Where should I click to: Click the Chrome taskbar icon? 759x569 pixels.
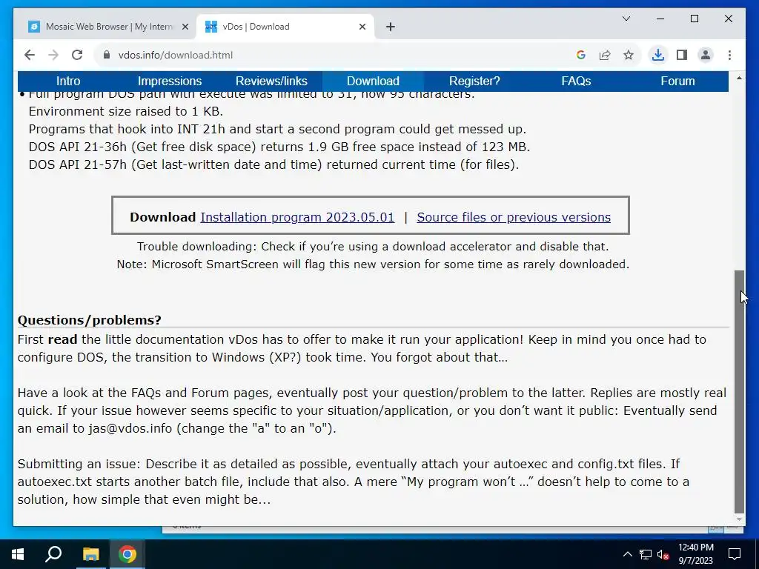(127, 554)
